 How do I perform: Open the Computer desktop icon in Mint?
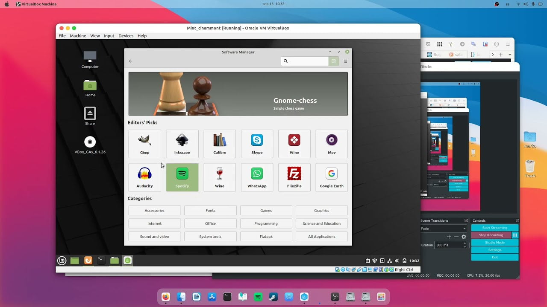click(90, 59)
